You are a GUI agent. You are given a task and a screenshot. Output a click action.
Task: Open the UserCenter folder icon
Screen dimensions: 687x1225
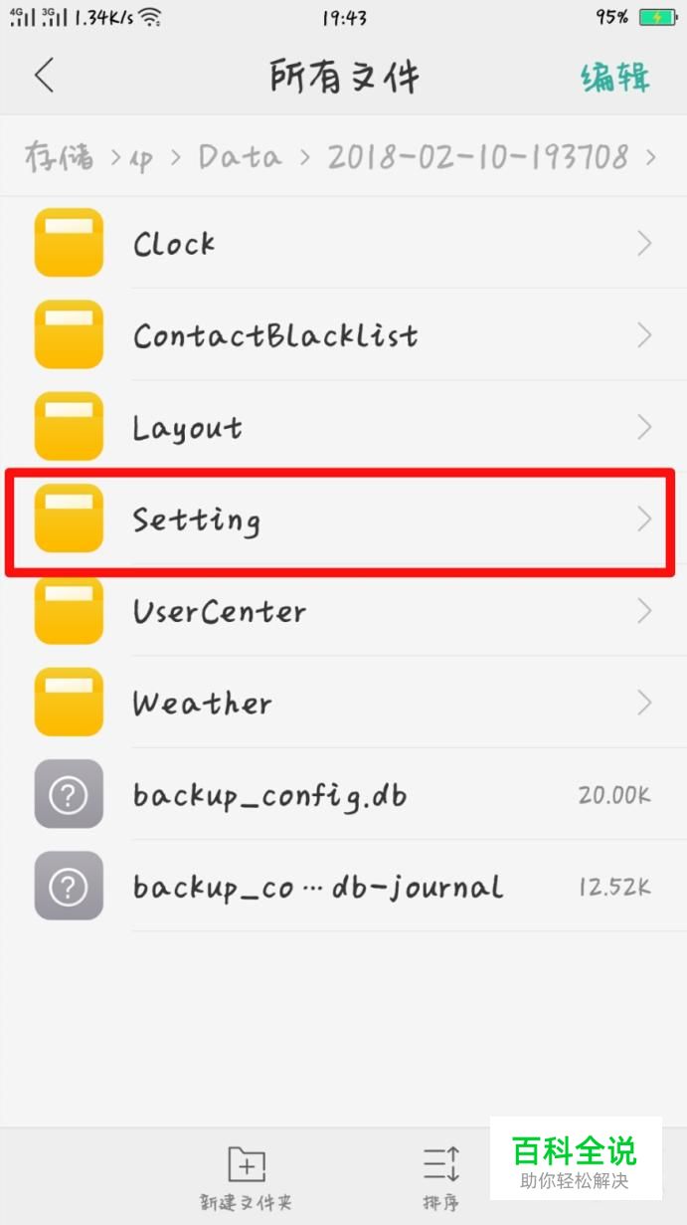[69, 610]
